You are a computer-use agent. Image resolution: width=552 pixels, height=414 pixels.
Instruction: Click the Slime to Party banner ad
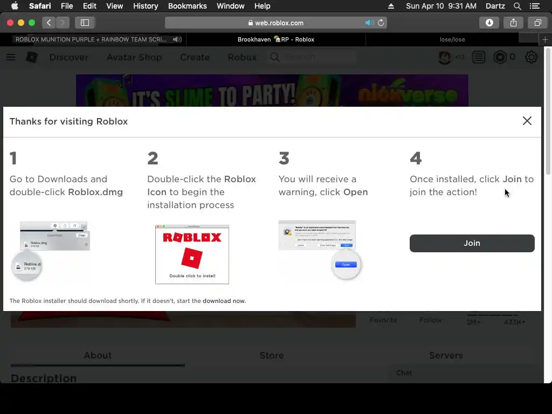(x=272, y=91)
